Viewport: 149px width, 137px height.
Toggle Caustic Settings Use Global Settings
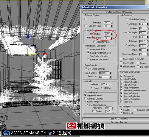click(x=87, y=105)
